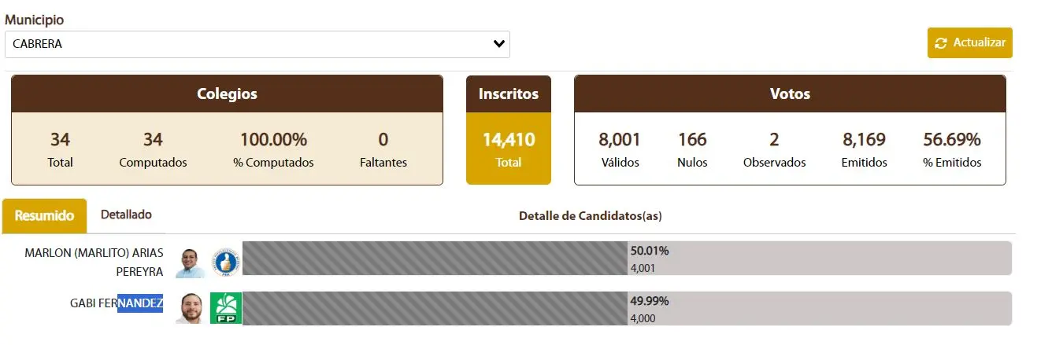1052x345 pixels.
Task: Expand the Municipio dropdown chevron arrow
Action: pyautogui.click(x=498, y=44)
